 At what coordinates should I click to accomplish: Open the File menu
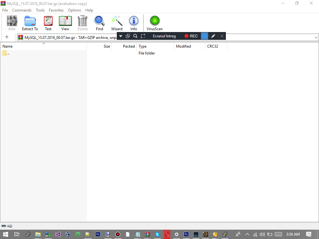point(5,10)
